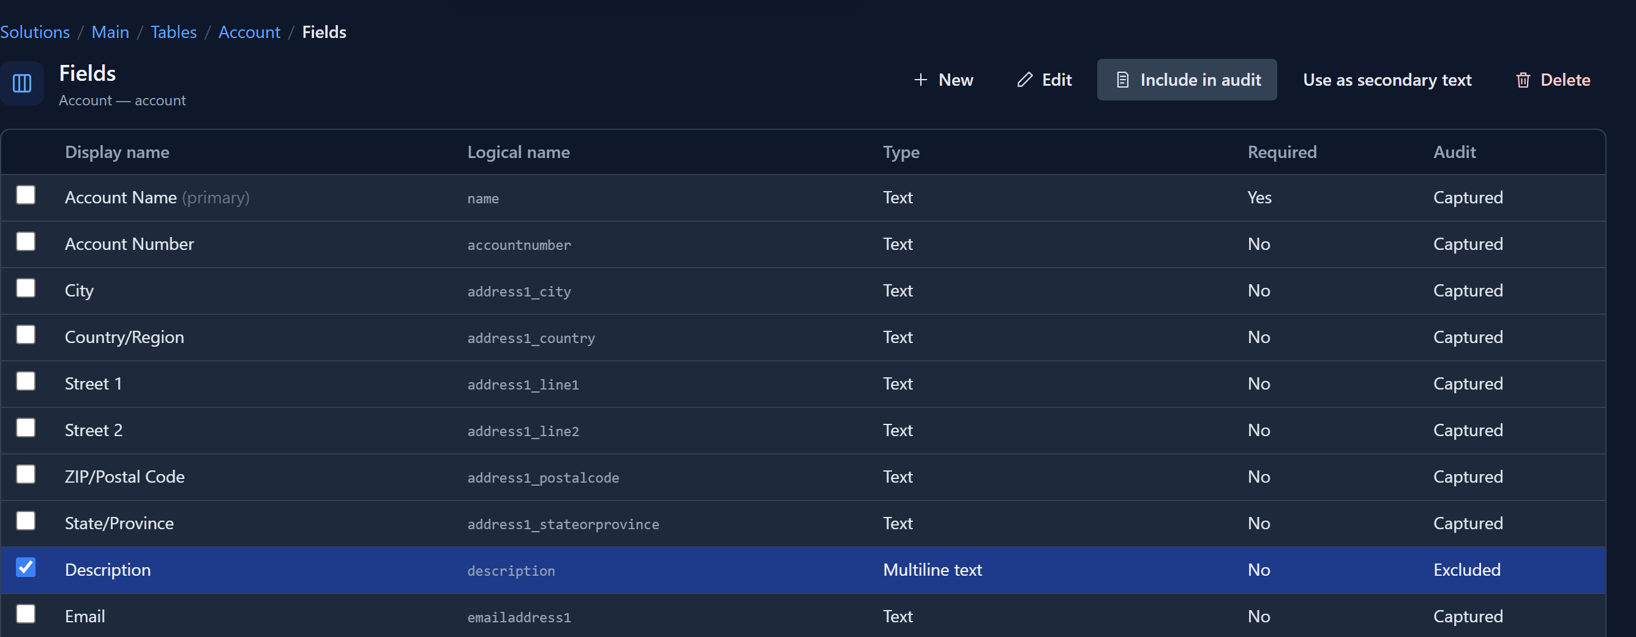Tick the City row checkbox
Screen dimensions: 1636x637
(x=25, y=288)
